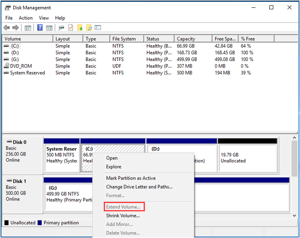Click the UDF file system cell

tap(117, 66)
